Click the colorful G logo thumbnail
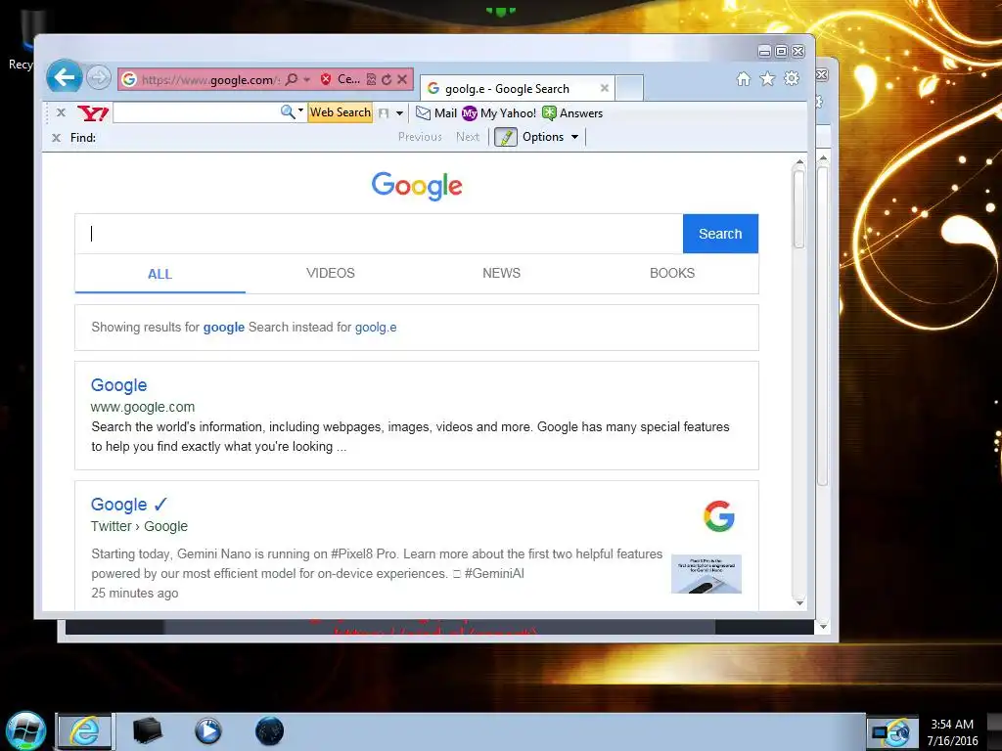 [719, 516]
